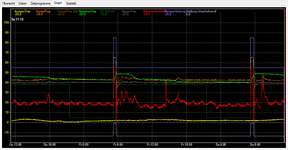The width and height of the screenshot is (288, 150).
Task: Click the Sa:11:13 cursor time readout
Action: pyautogui.click(x=17, y=19)
